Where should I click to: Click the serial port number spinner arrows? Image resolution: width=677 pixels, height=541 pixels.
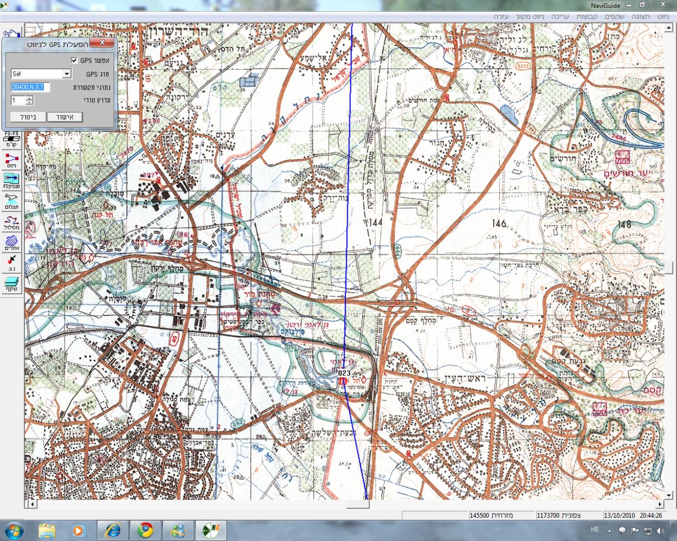[x=29, y=101]
